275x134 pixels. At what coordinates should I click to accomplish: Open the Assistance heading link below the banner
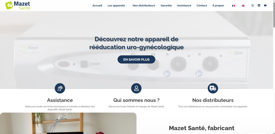[x=60, y=100]
